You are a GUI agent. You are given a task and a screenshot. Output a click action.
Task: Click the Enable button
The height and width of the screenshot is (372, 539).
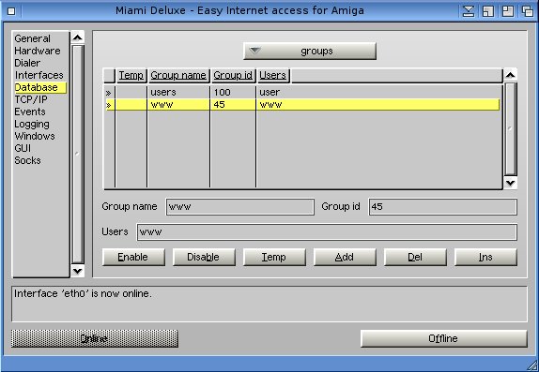[133, 258]
